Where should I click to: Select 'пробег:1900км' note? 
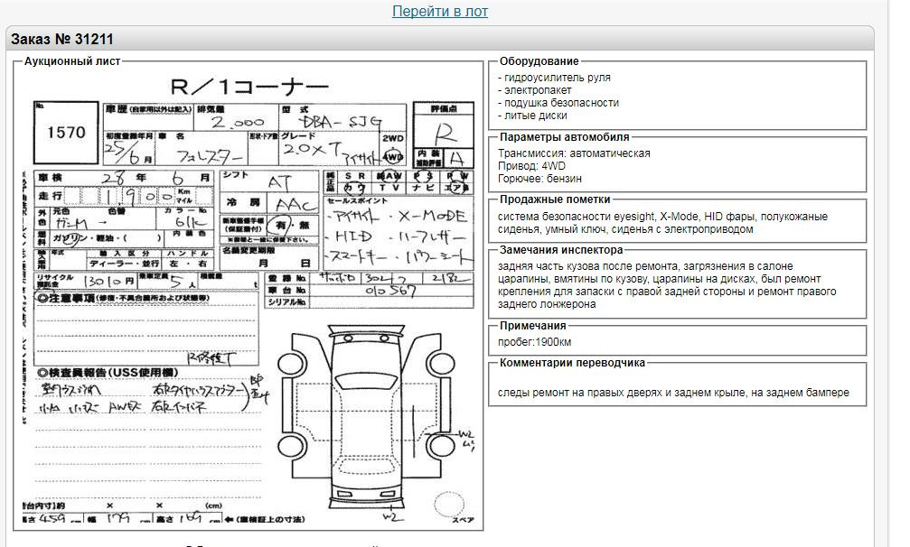tap(534, 342)
